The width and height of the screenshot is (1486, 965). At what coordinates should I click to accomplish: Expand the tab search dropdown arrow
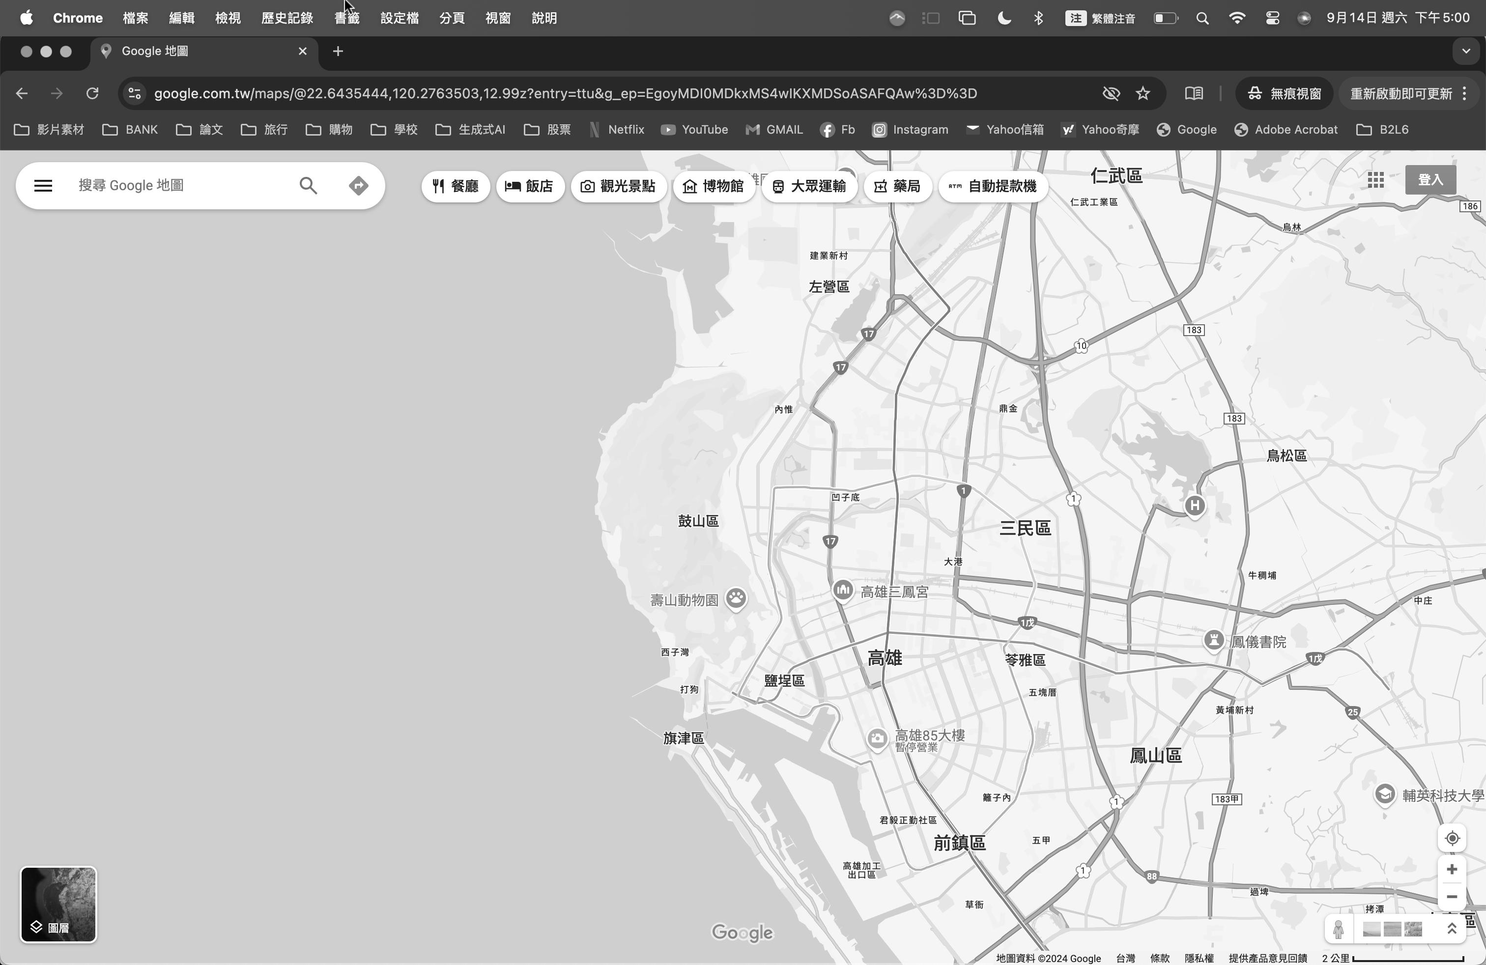(x=1465, y=51)
